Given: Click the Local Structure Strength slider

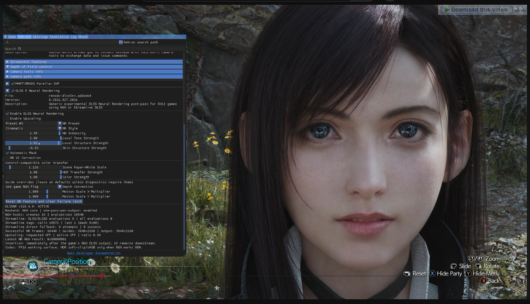Looking at the screenshot, I should [33, 143].
